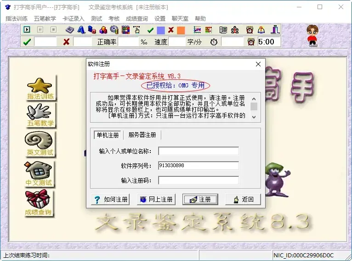The width and height of the screenshot is (352, 261).
Task: Open the 聊天室 menu
Action: tap(180, 19)
